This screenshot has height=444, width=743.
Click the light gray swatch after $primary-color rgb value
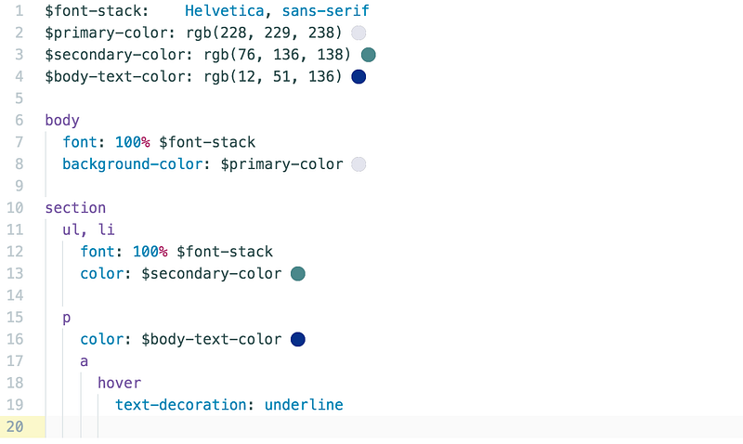358,33
